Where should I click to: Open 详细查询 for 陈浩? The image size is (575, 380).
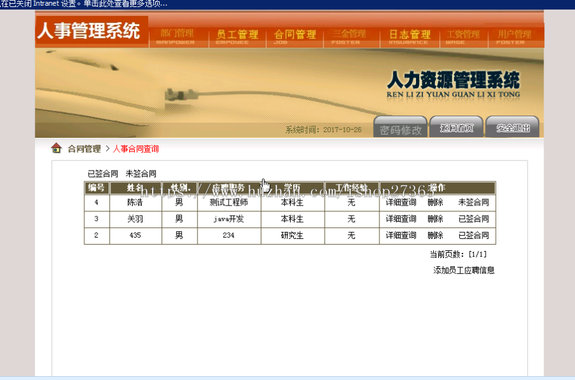(401, 202)
